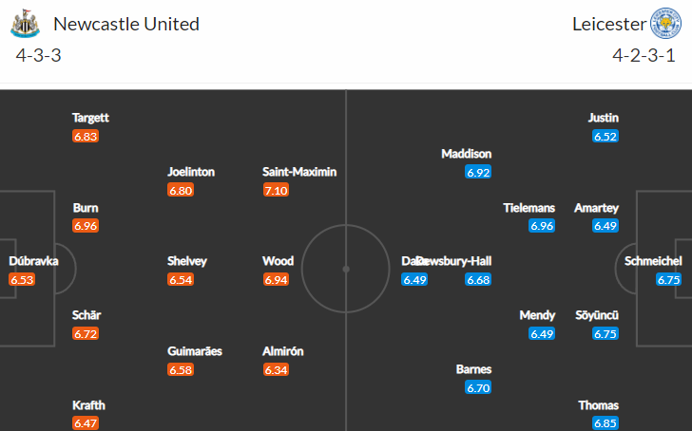Open Dewsbury-Hall's player details
This screenshot has height=431, width=692.
[454, 261]
